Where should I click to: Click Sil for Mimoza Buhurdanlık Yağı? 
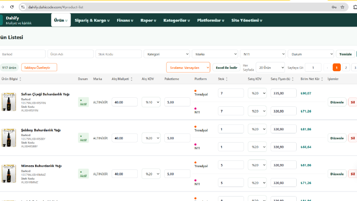352,174
